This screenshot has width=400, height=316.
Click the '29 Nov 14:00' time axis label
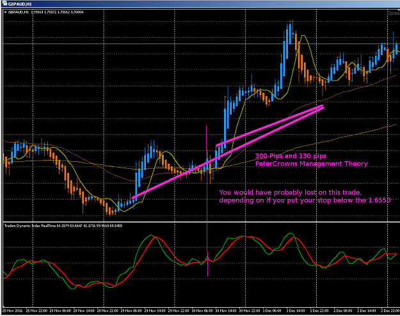[x=155, y=311]
